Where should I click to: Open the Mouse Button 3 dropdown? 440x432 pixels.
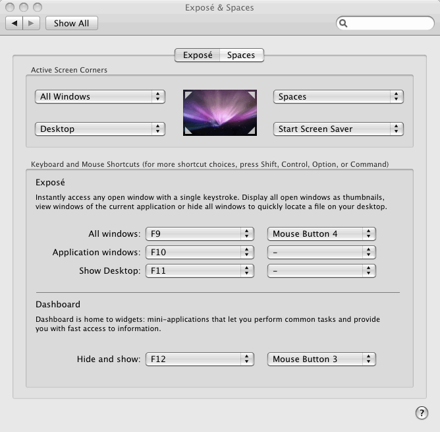coord(321,359)
